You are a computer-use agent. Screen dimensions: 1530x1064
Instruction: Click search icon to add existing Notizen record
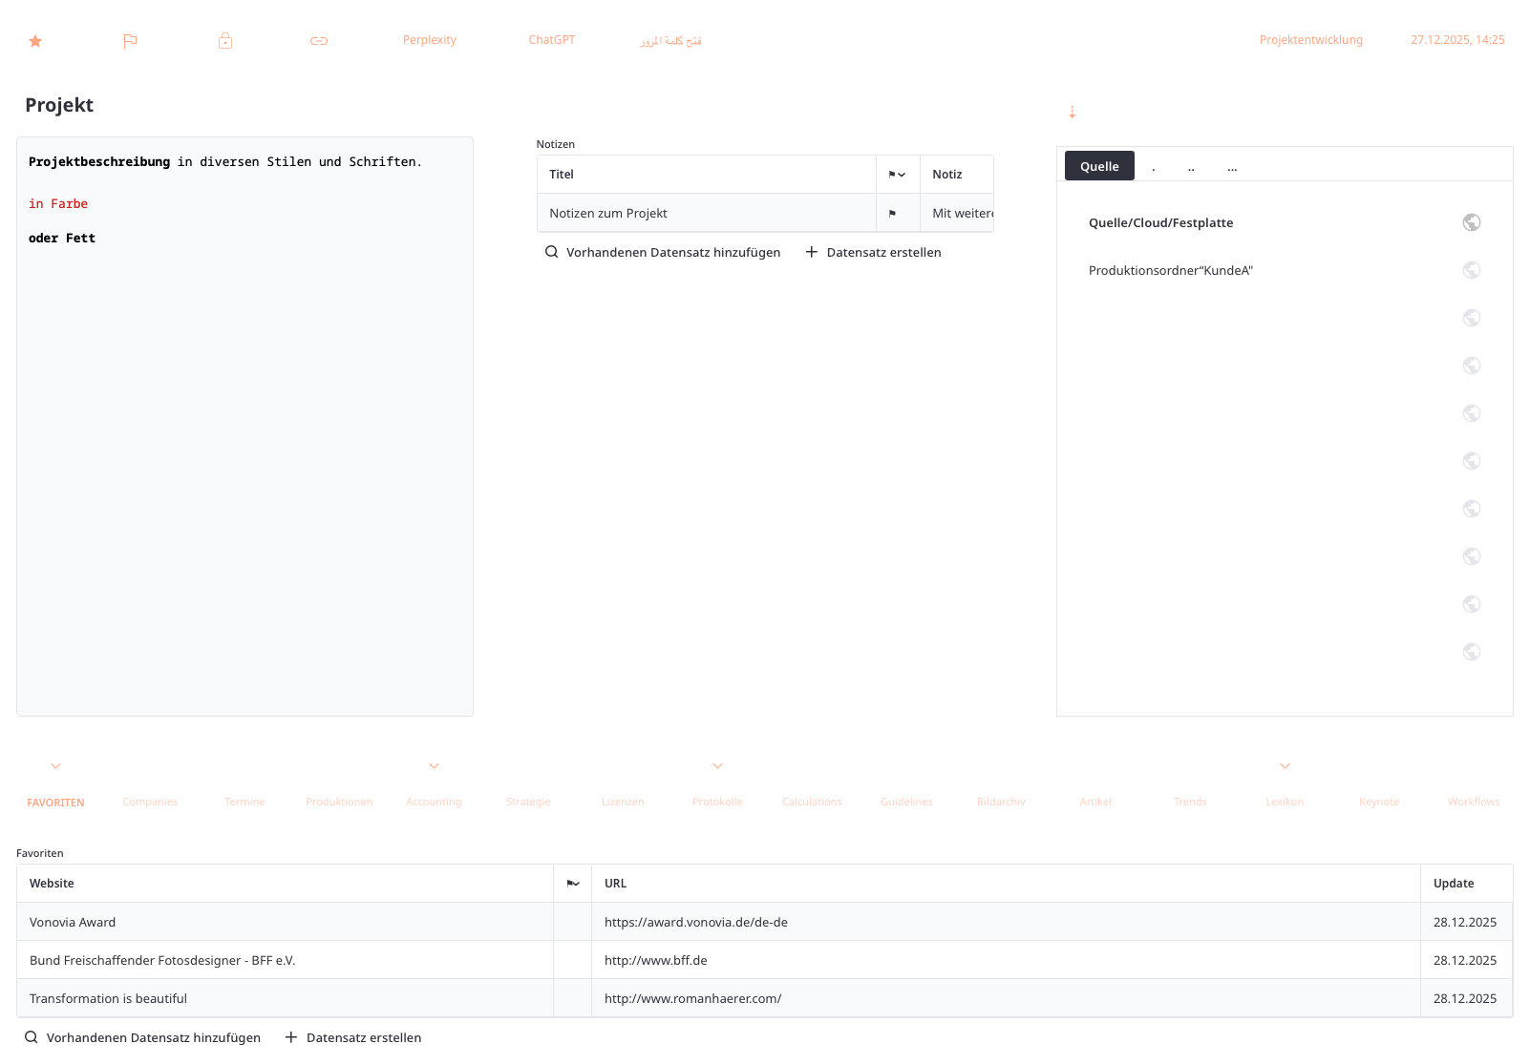click(x=552, y=252)
